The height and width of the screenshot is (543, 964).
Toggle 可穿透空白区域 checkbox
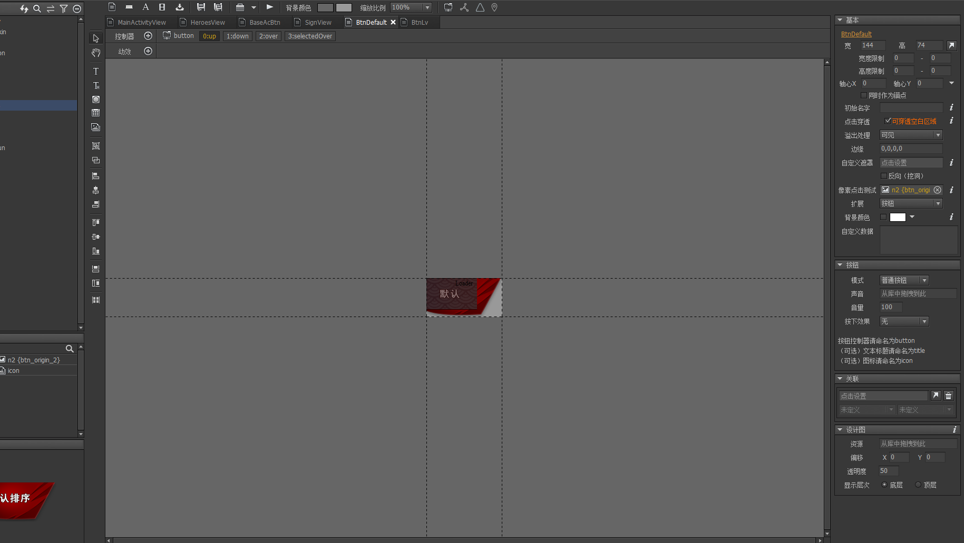888,121
